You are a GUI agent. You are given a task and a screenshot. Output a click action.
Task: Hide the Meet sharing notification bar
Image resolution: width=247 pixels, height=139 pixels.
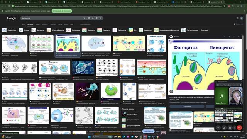coord(157,131)
